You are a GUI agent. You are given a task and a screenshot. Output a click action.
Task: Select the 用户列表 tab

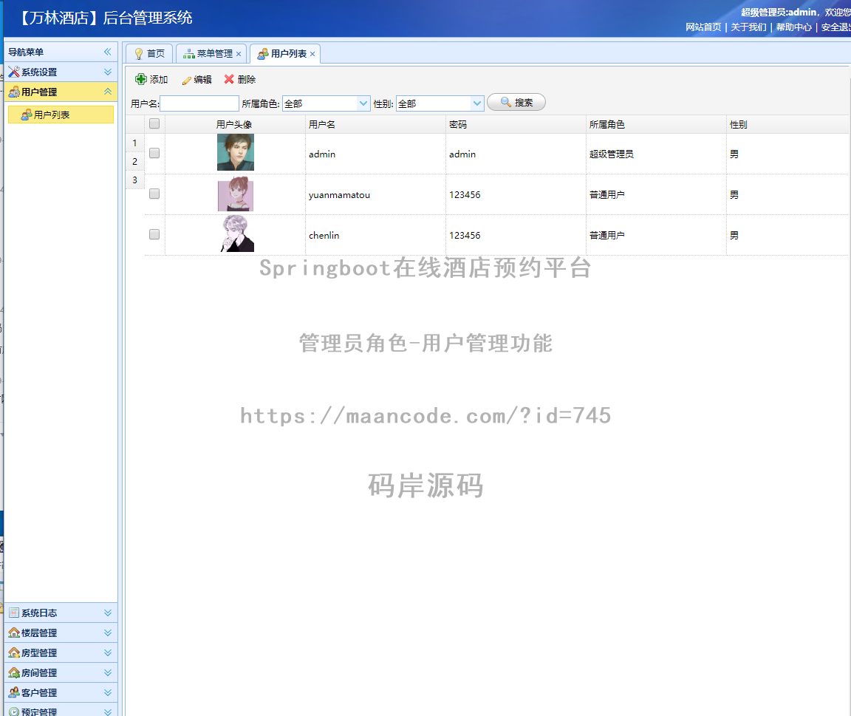coord(285,54)
